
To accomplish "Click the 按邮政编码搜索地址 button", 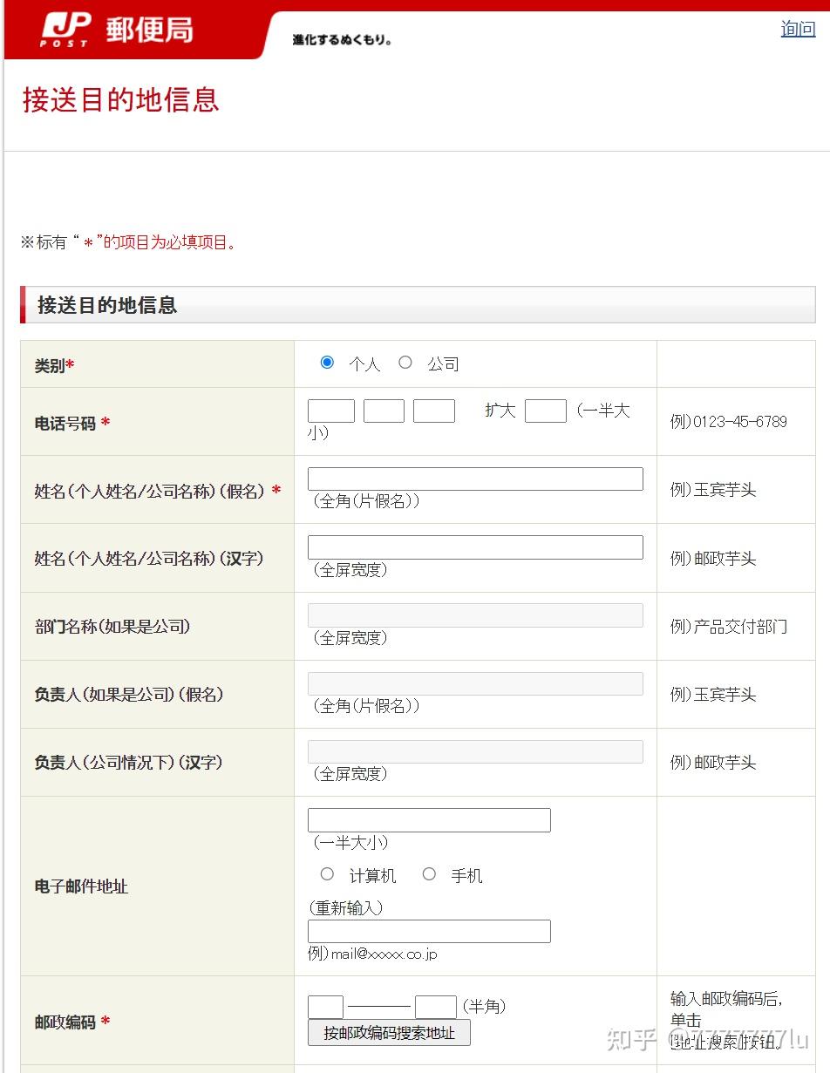I will (389, 1033).
